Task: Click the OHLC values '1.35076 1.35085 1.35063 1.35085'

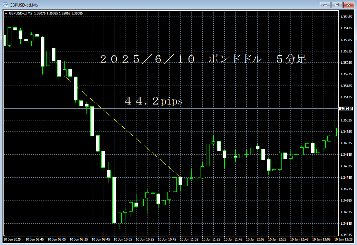Action: 59,13
